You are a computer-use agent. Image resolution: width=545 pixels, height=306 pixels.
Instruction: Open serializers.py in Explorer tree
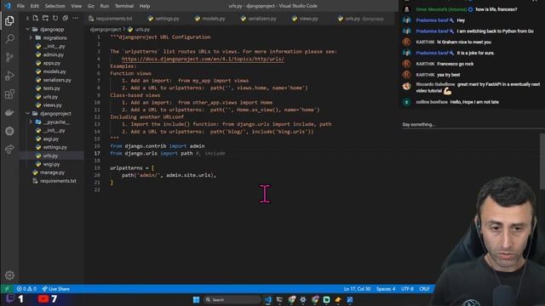point(57,80)
